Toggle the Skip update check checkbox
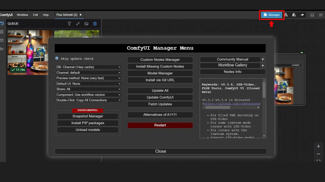Image resolution: width=325 pixels, height=182 pixels. click(x=57, y=58)
